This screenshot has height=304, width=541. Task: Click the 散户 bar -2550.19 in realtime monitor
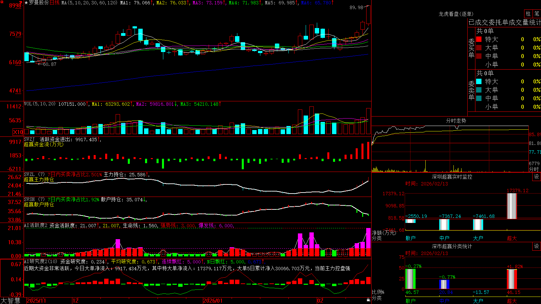(410, 221)
